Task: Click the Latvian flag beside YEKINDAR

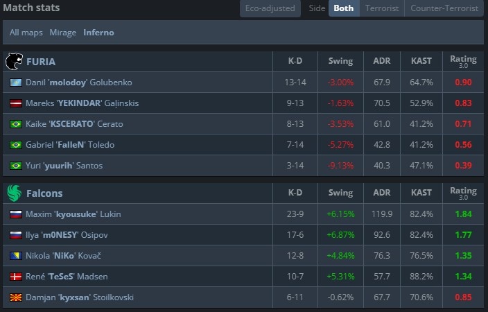Action: click(15, 103)
